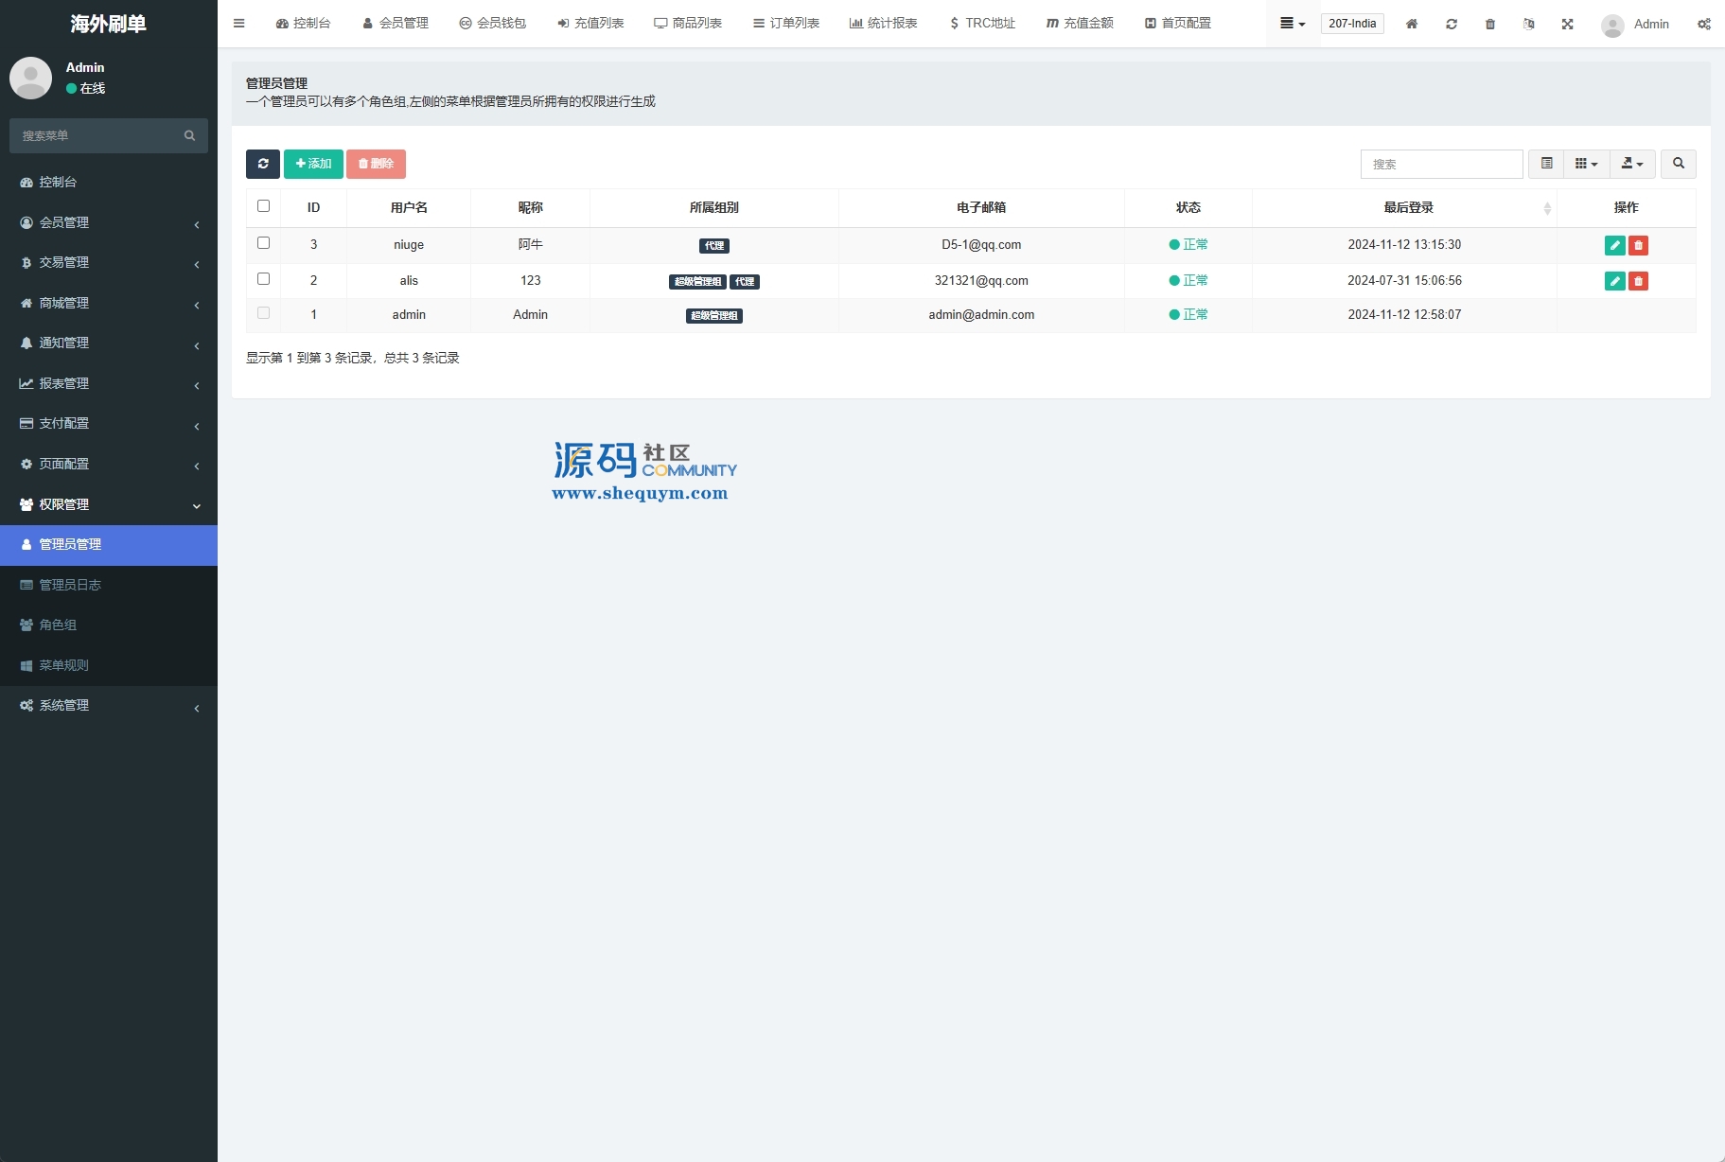Click the table 搜索 input field

(1440, 164)
